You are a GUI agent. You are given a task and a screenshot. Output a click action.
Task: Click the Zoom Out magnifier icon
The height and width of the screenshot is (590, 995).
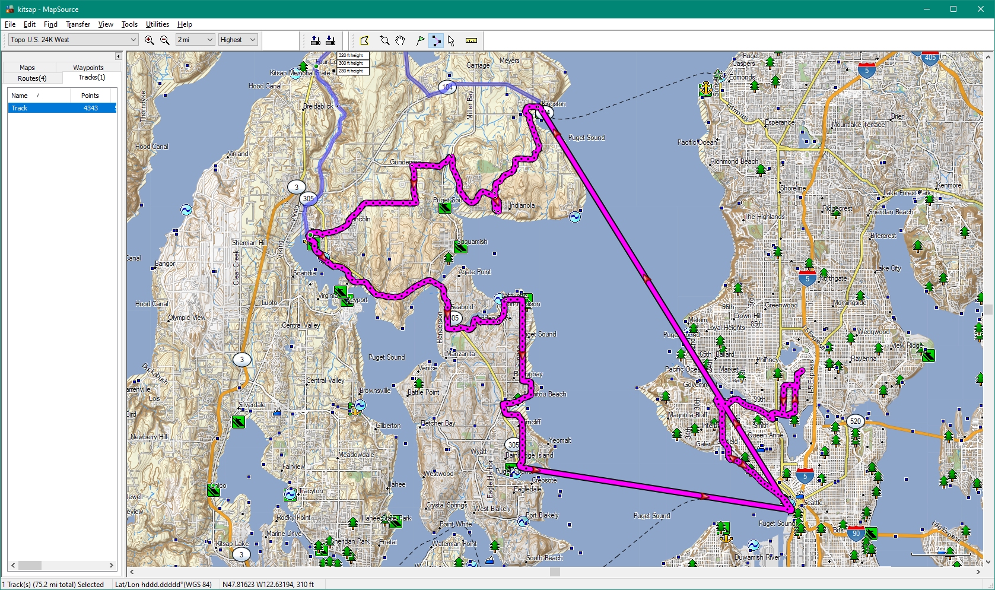coord(165,40)
